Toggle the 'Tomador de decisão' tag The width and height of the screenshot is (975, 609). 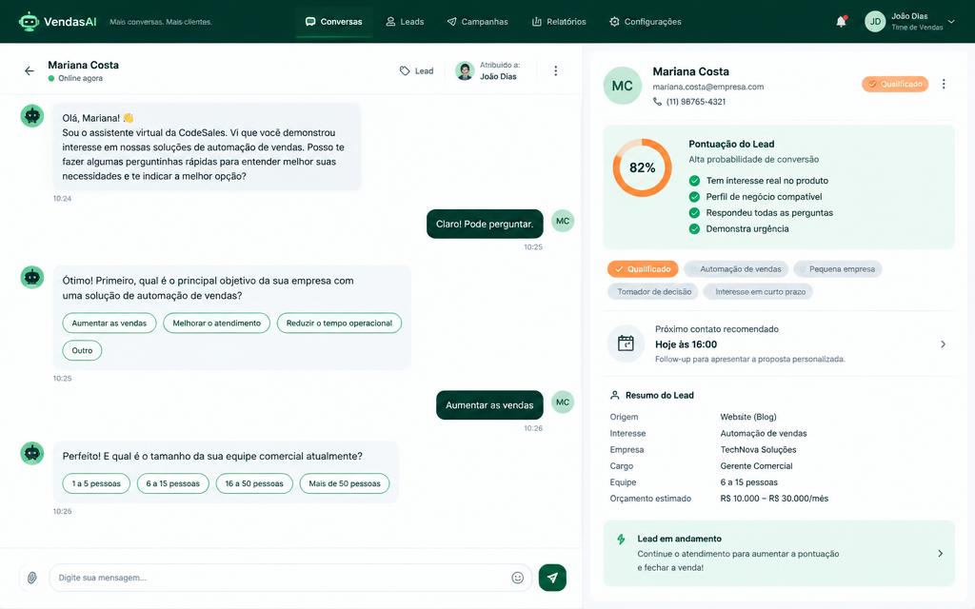[x=653, y=291]
